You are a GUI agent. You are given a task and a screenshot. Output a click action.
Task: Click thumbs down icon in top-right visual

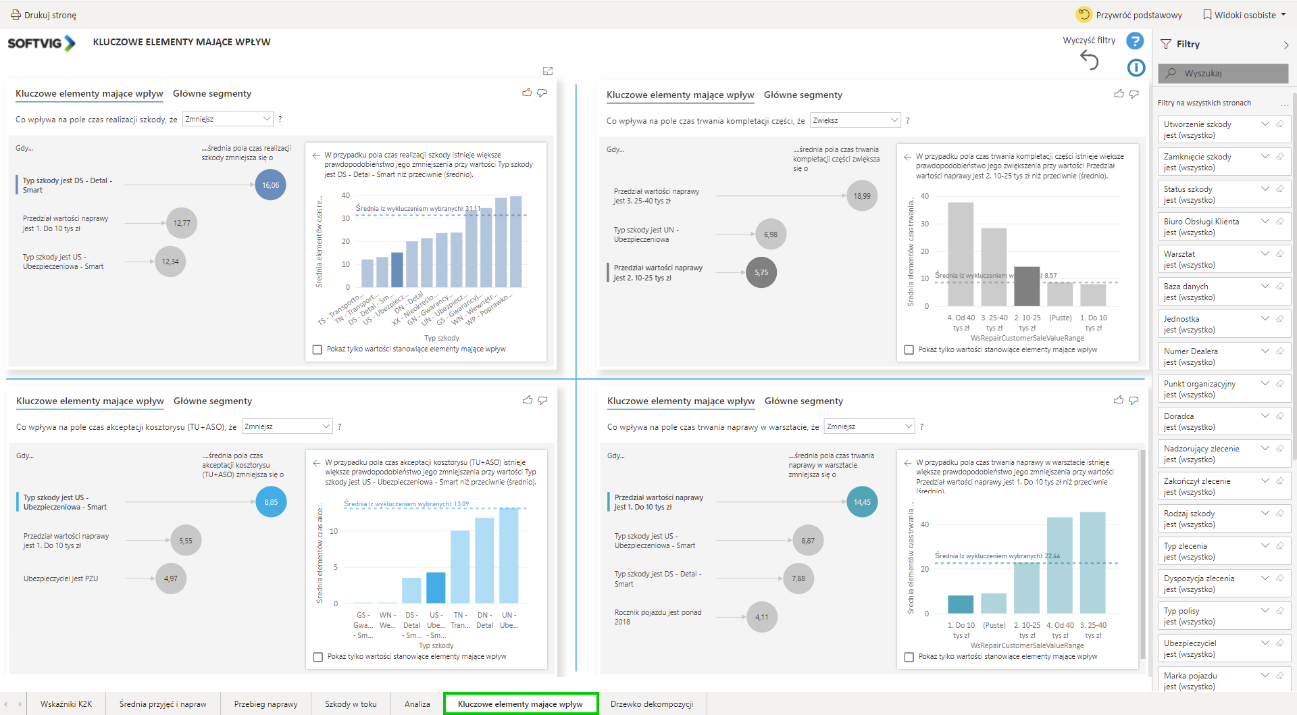(1134, 94)
